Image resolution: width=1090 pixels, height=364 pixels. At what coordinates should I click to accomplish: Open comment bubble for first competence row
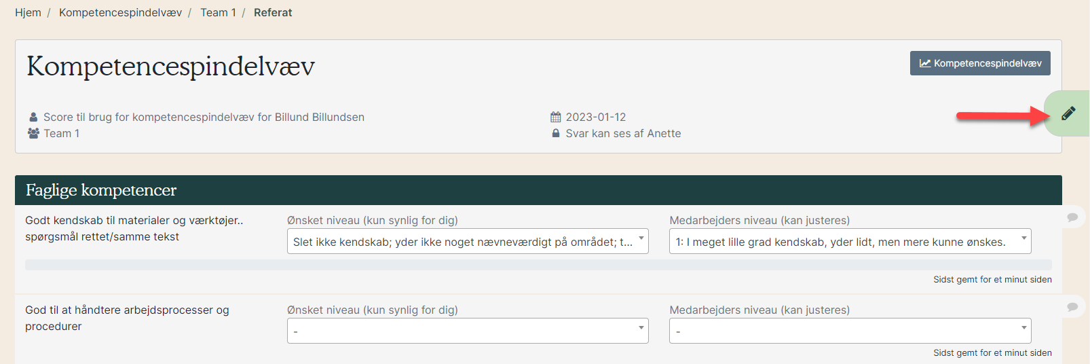click(1072, 217)
